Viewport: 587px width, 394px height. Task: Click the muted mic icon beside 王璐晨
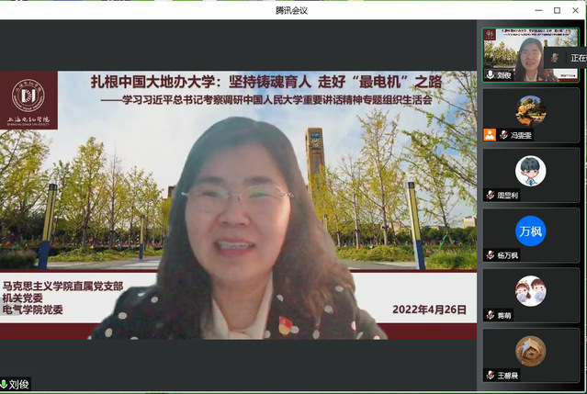pyautogui.click(x=491, y=376)
